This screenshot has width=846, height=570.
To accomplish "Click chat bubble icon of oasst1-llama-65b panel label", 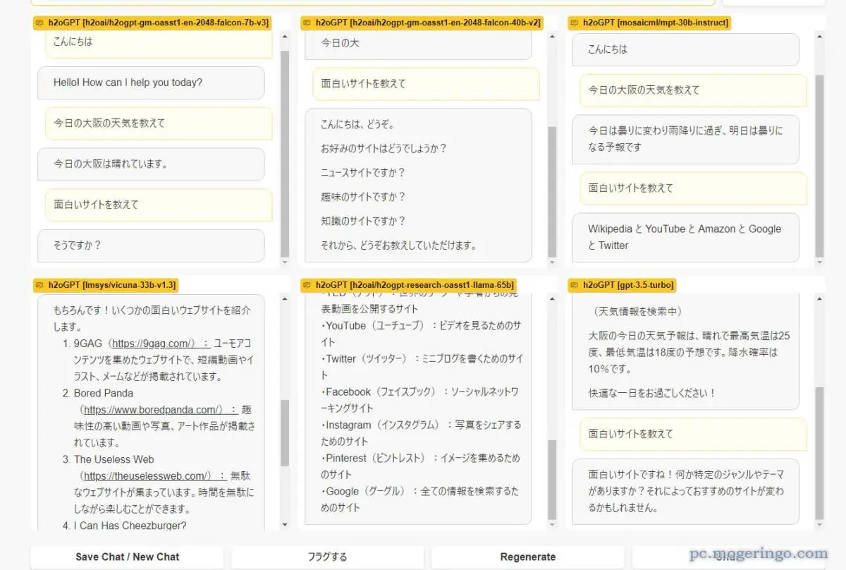I will (307, 285).
